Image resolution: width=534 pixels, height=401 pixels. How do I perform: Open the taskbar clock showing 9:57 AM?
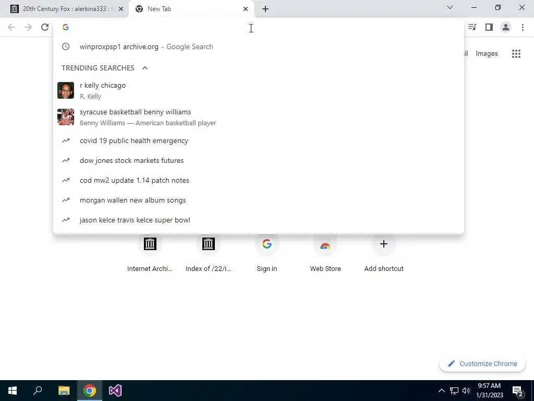(x=489, y=391)
